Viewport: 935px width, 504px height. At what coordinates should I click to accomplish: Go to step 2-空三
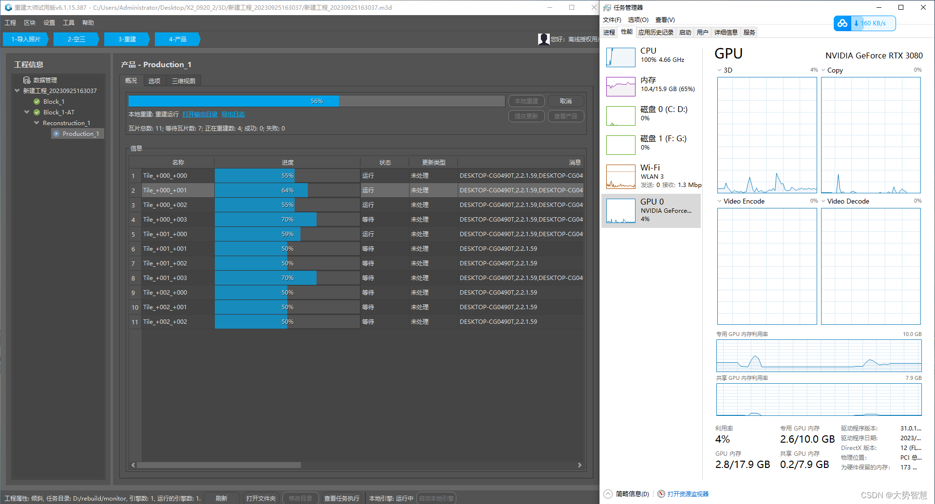pos(76,39)
